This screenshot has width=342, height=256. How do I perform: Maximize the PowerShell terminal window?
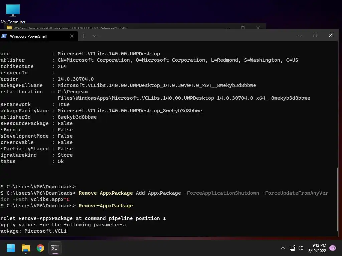[315, 35]
